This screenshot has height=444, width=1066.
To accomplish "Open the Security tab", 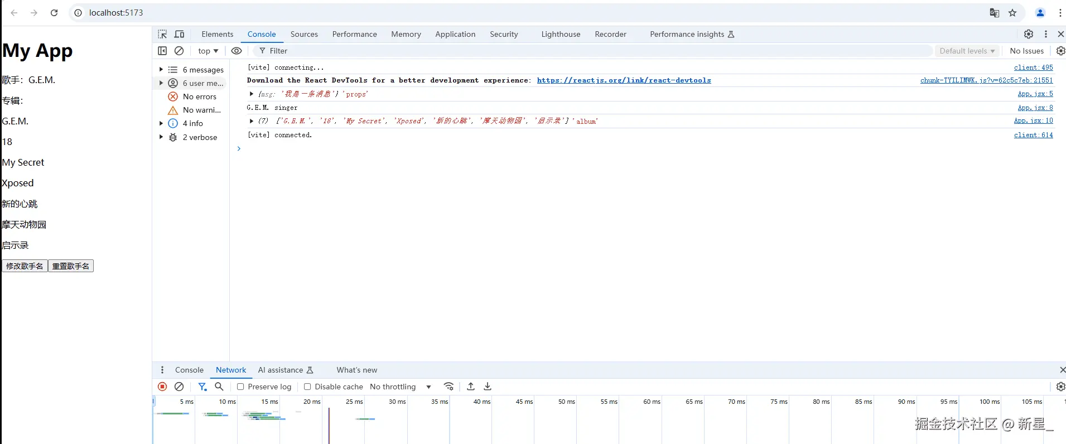I will pos(504,34).
